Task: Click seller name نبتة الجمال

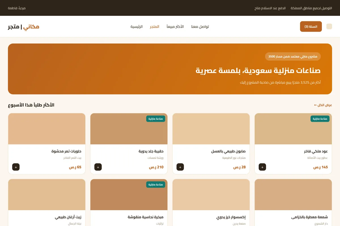Action: click(75, 224)
